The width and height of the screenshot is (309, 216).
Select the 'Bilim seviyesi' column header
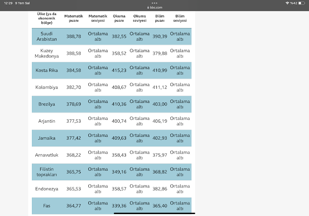(180, 19)
